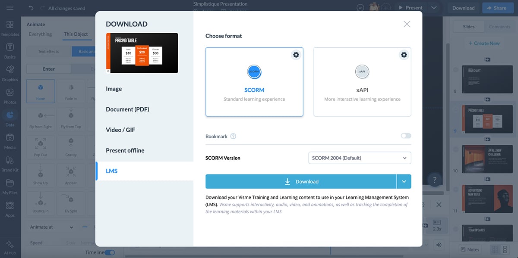Launch the AI Hub from the sidebar
Screen dimensions: 518x258
[9, 243]
